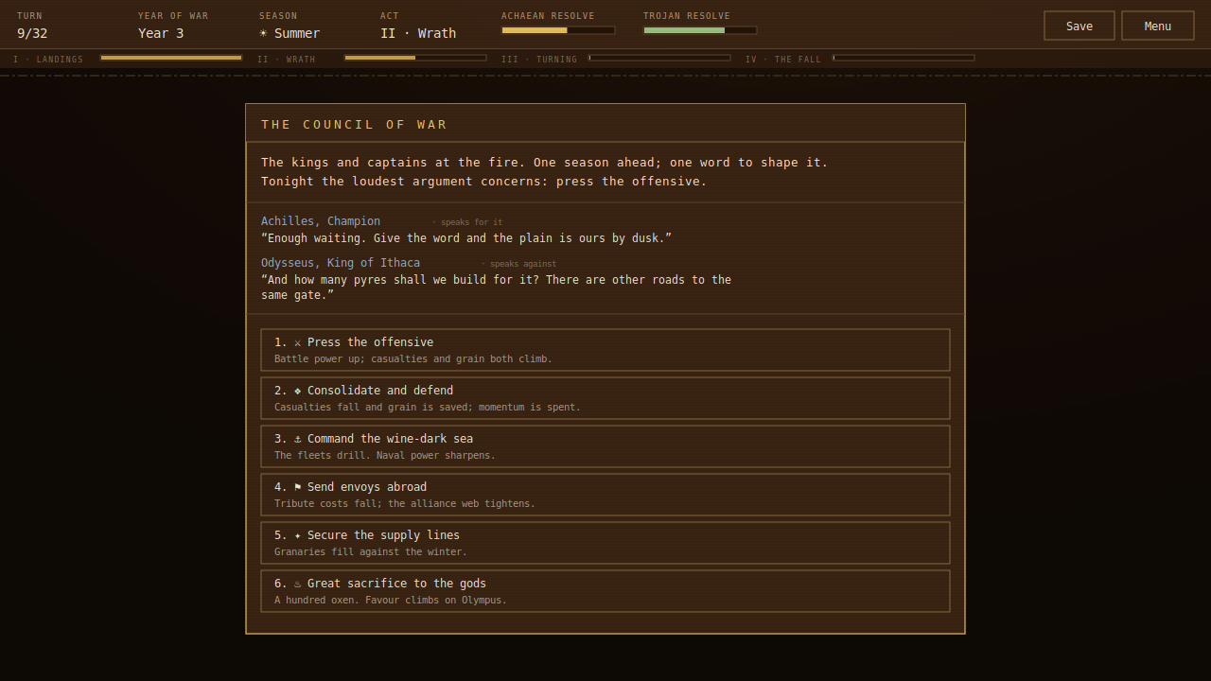Choose option 1 'Press the offensive' title
The height and width of the screenshot is (681, 1211).
click(x=370, y=342)
